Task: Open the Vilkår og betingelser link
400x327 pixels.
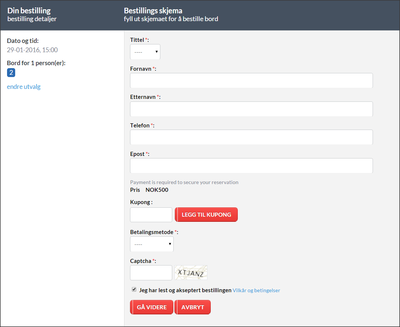Action: pyautogui.click(x=256, y=291)
